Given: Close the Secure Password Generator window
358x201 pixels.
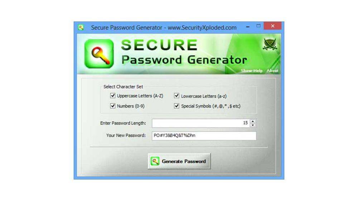Looking at the screenshot, I should 272,26.
